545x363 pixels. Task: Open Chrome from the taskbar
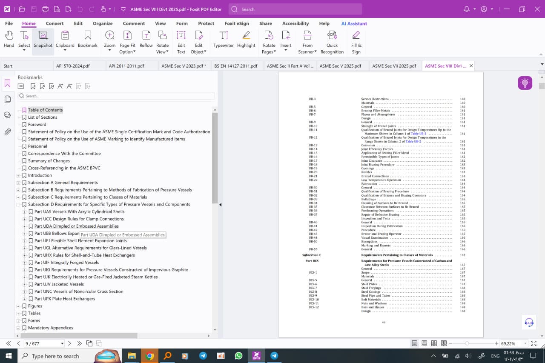coord(149,356)
